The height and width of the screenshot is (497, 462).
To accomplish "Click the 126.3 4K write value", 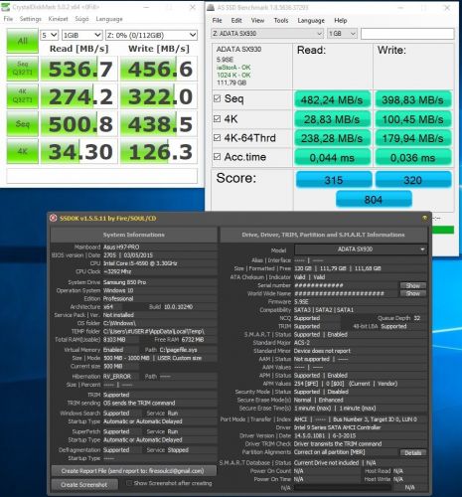I will click(x=159, y=151).
